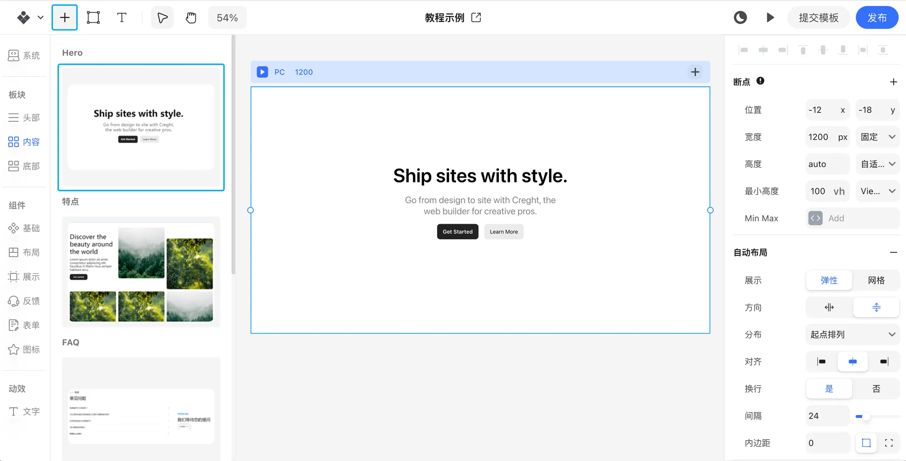Open the 最小高度 Vie... dropdown

pos(877,191)
